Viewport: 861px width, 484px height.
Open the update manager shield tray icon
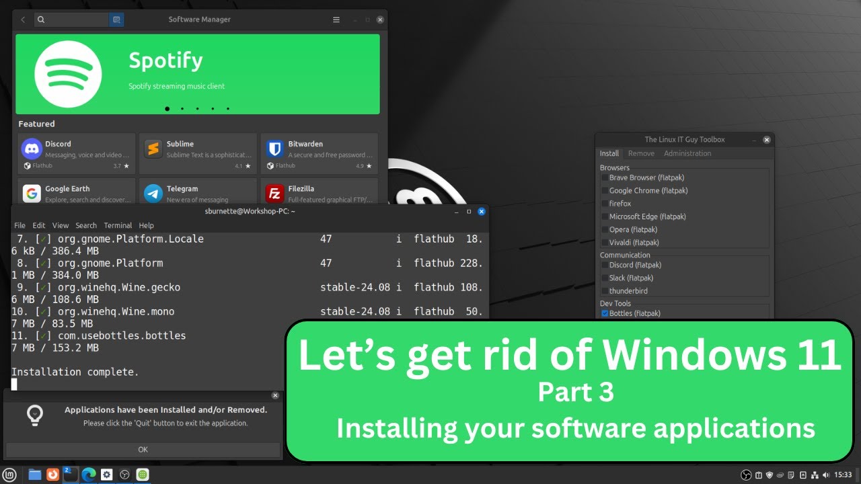pos(770,475)
